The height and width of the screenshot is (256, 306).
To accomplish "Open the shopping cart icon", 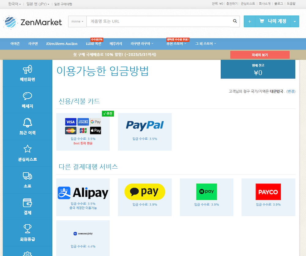I will [262, 21].
